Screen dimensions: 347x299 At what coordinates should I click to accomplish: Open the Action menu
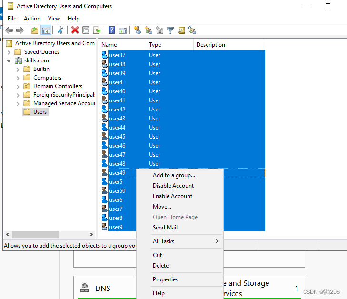click(x=32, y=19)
